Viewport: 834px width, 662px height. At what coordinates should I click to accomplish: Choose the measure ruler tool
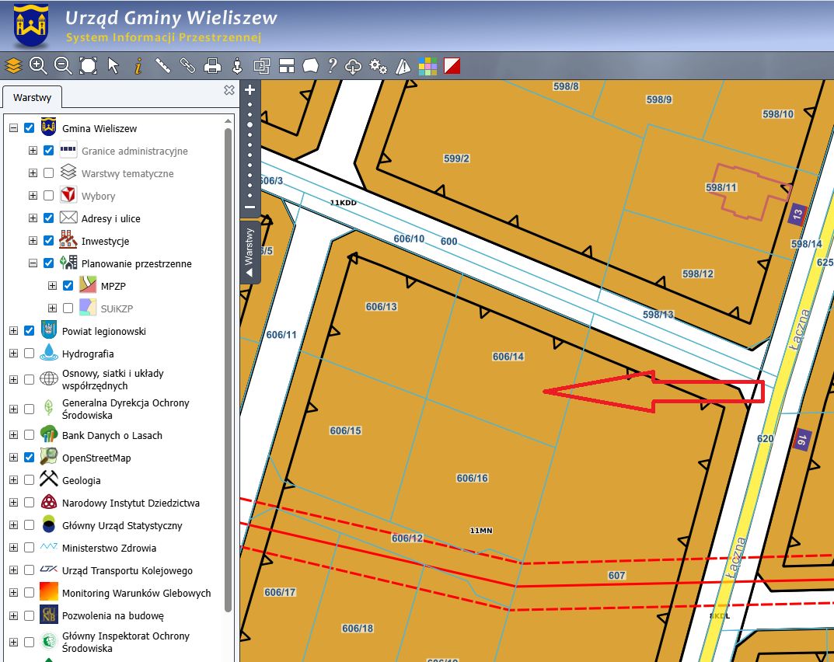[162, 66]
